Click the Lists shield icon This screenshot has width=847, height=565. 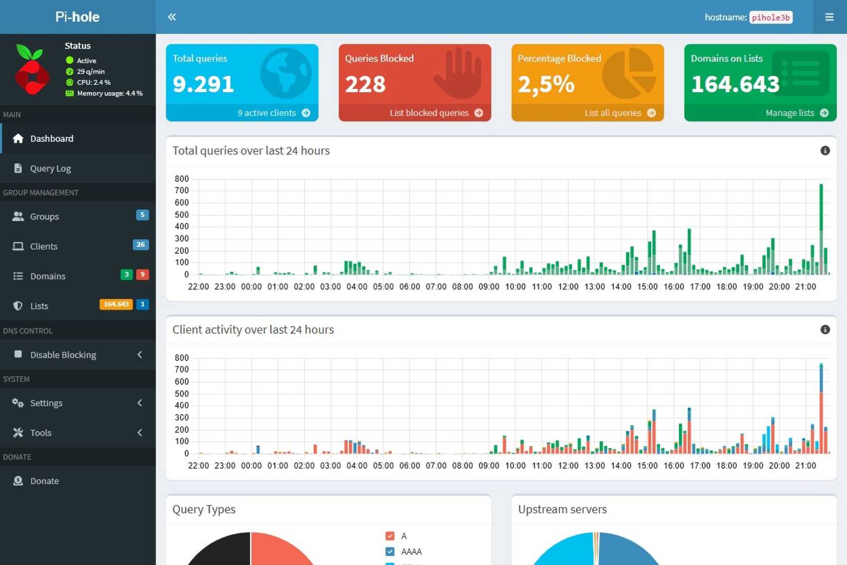[x=18, y=306]
